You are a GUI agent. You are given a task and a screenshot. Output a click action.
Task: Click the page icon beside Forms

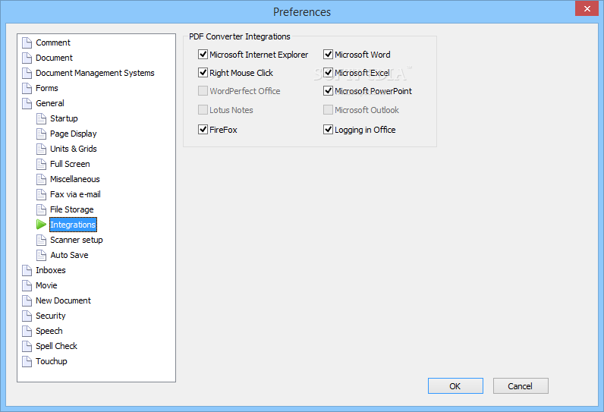click(x=27, y=88)
